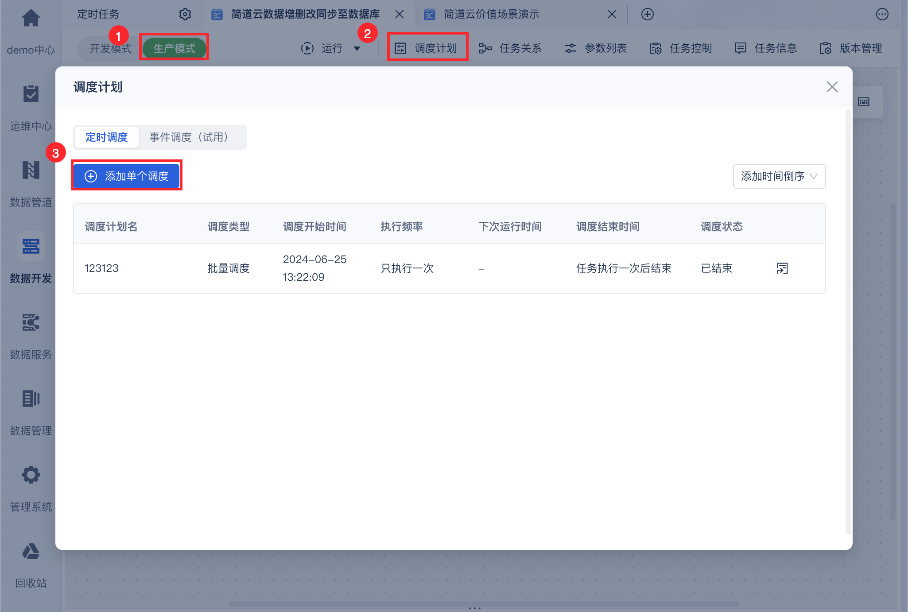
Task: Click 只执行一次 cell
Action: pos(407,268)
